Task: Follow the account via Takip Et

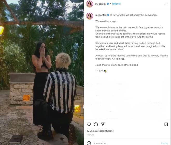Action: [x=116, y=4]
